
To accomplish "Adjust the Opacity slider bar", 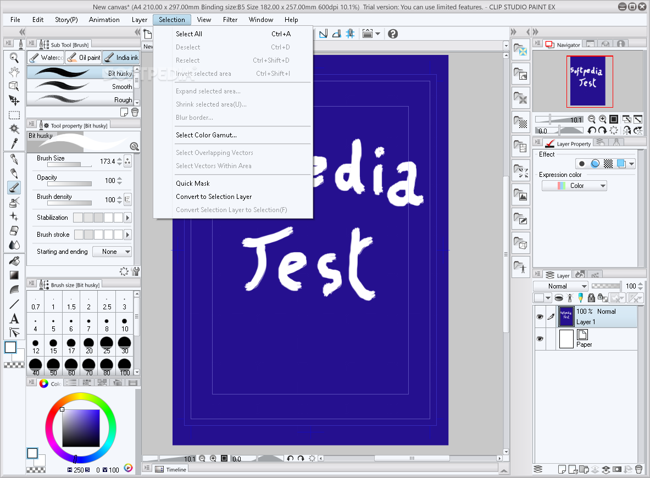I will (70, 184).
